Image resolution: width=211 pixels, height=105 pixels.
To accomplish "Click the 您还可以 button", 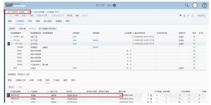I will pos(202,16).
